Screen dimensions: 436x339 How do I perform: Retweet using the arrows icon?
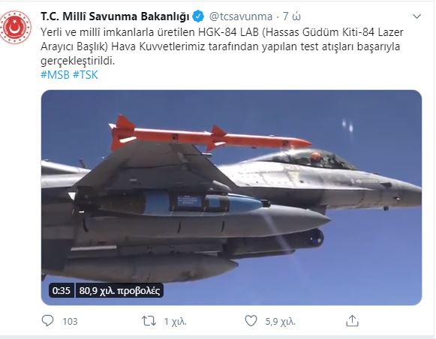pyautogui.click(x=149, y=321)
